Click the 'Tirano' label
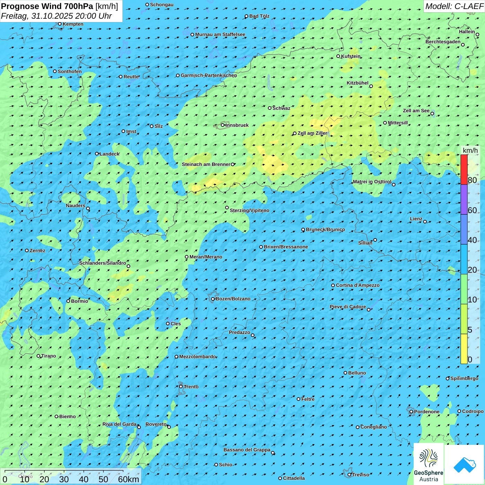Viewport: 485px width, 485px height. (x=48, y=356)
